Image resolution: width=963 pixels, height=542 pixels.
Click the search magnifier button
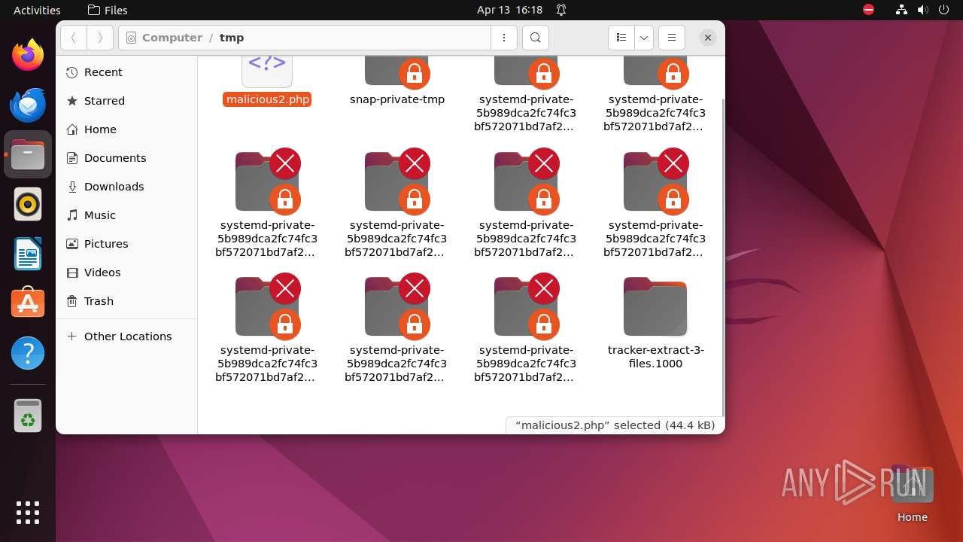pos(535,38)
